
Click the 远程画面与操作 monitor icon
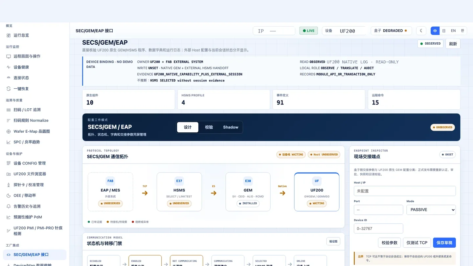(x=9, y=56)
